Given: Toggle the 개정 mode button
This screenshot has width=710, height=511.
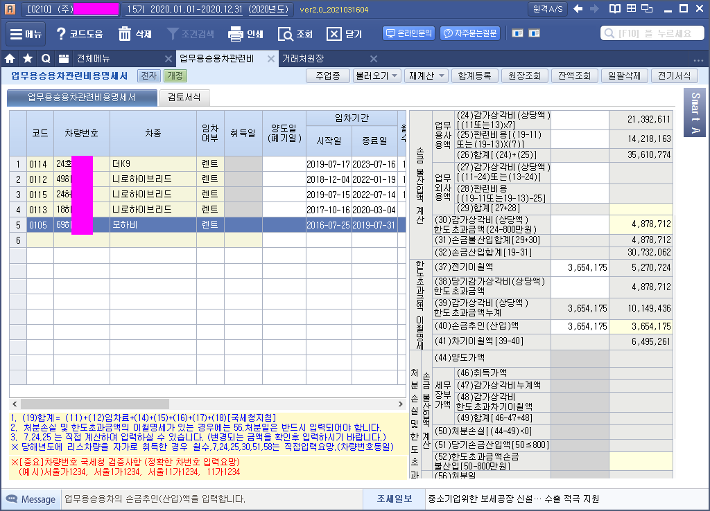Looking at the screenshot, I should coord(175,76).
